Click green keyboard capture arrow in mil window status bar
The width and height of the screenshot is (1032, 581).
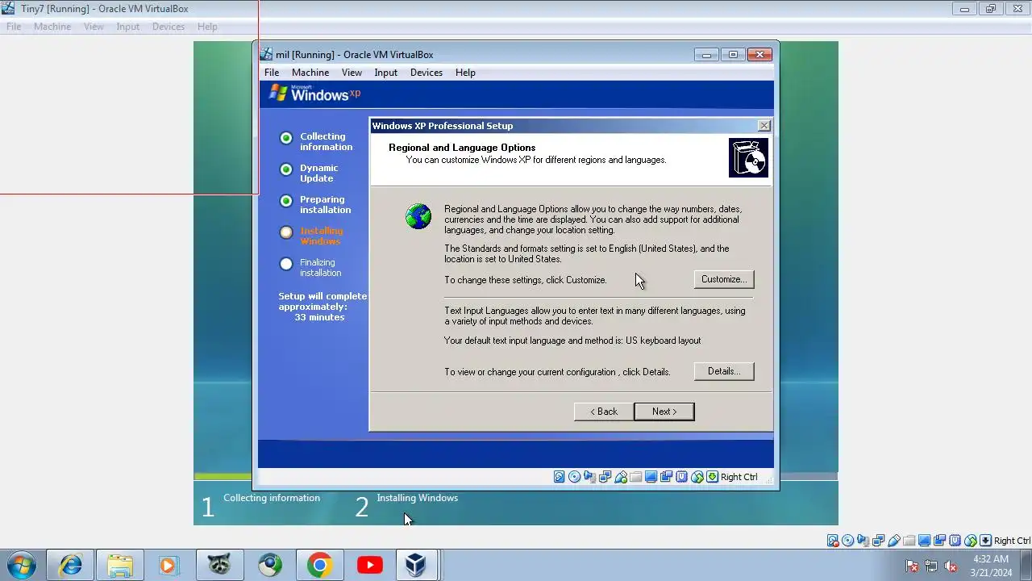pos(712,477)
